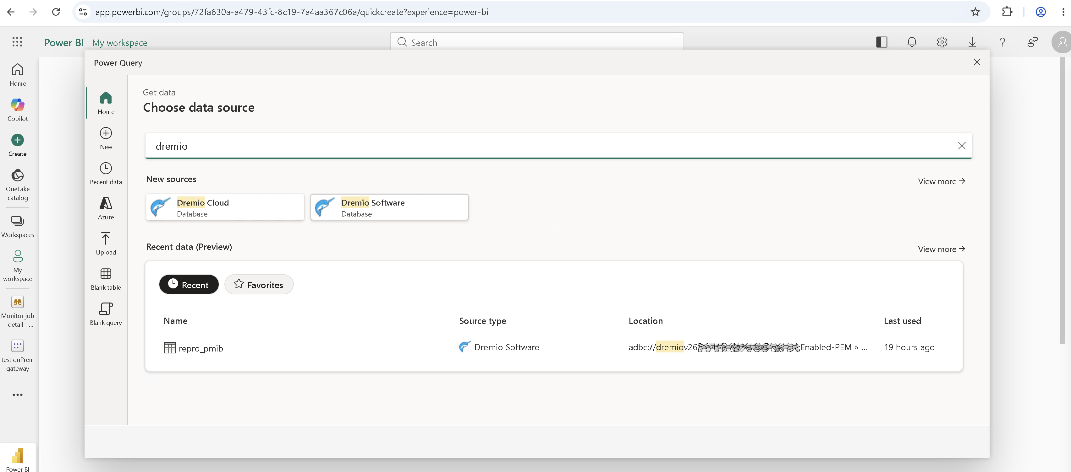Open notifications bell

click(x=911, y=42)
